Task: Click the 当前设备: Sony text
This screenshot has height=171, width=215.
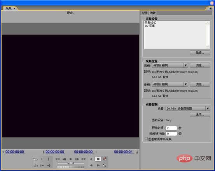Action: [161, 120]
